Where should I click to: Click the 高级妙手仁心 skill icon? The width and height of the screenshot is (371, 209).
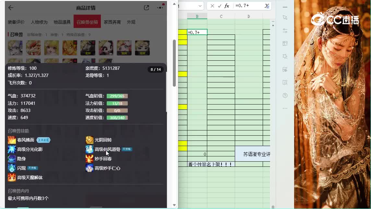click(x=90, y=168)
